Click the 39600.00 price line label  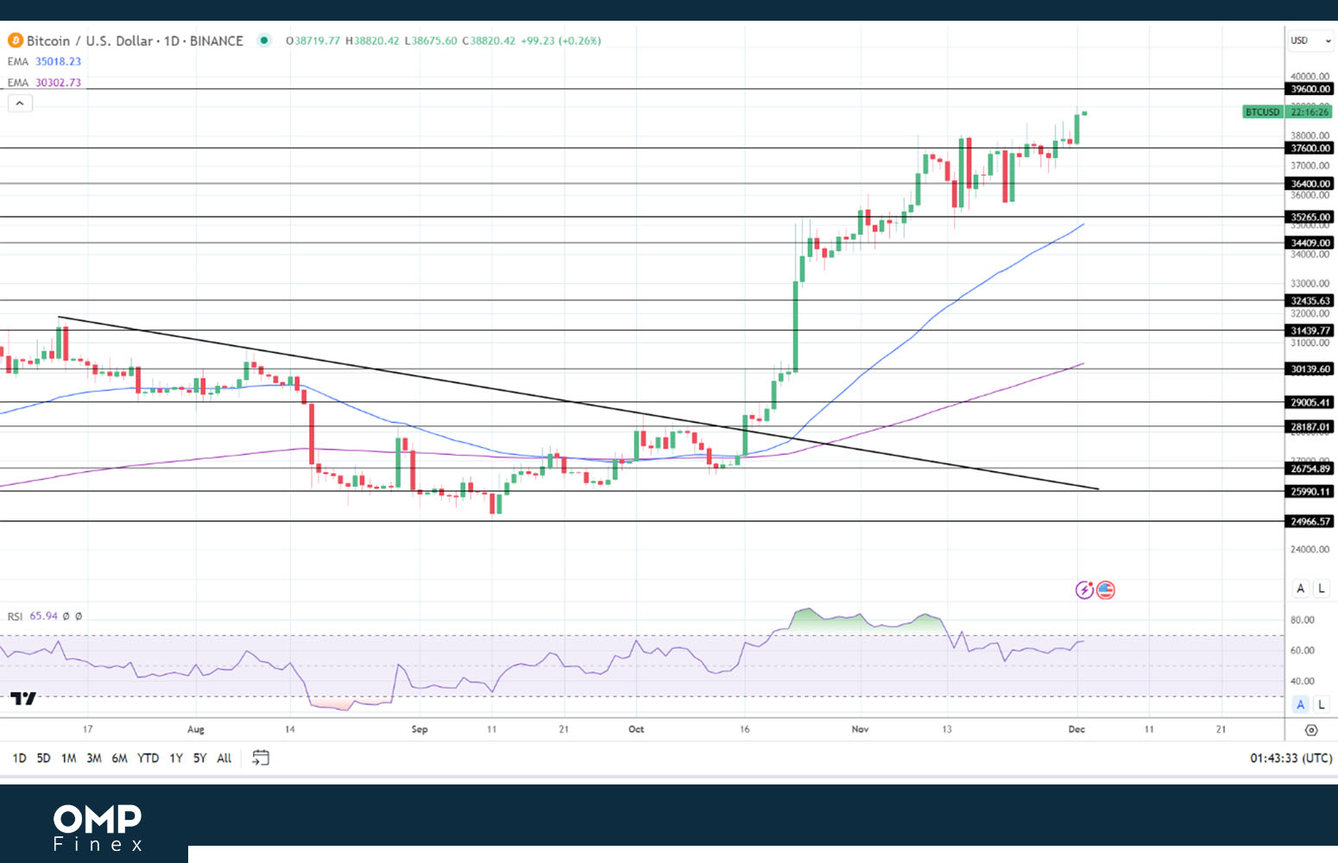[x=1310, y=89]
